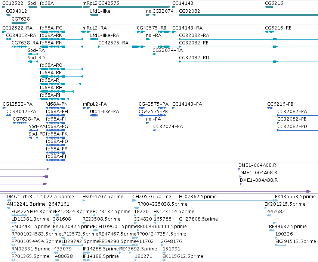The width and height of the screenshot is (318, 262).
Task: Open the mRpL2-RA transcript label
Action: 95,28
